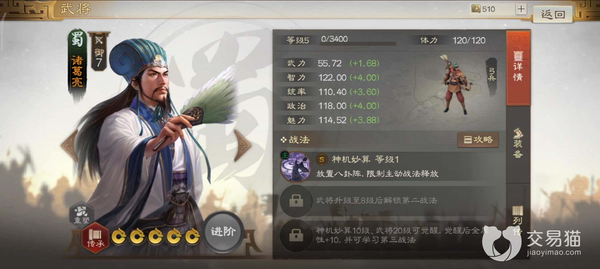Tap the first gold star rank
Image resolution: width=600 pixels, height=269 pixels.
[x=119, y=237]
